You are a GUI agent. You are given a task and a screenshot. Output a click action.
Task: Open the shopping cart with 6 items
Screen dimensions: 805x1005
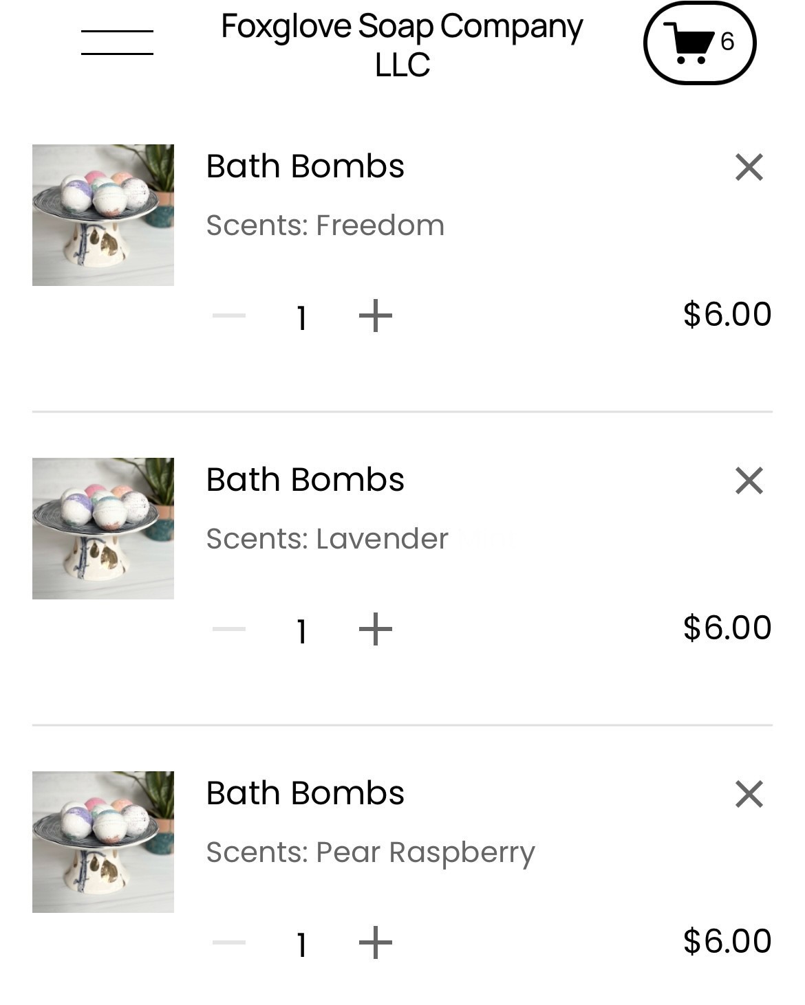click(699, 43)
